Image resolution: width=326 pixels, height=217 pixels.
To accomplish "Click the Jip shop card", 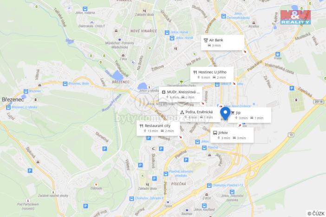I will [249, 115].
